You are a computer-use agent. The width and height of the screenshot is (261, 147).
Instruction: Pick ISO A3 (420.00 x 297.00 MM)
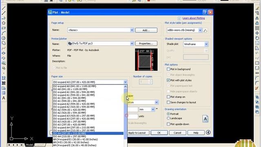tap(88, 122)
